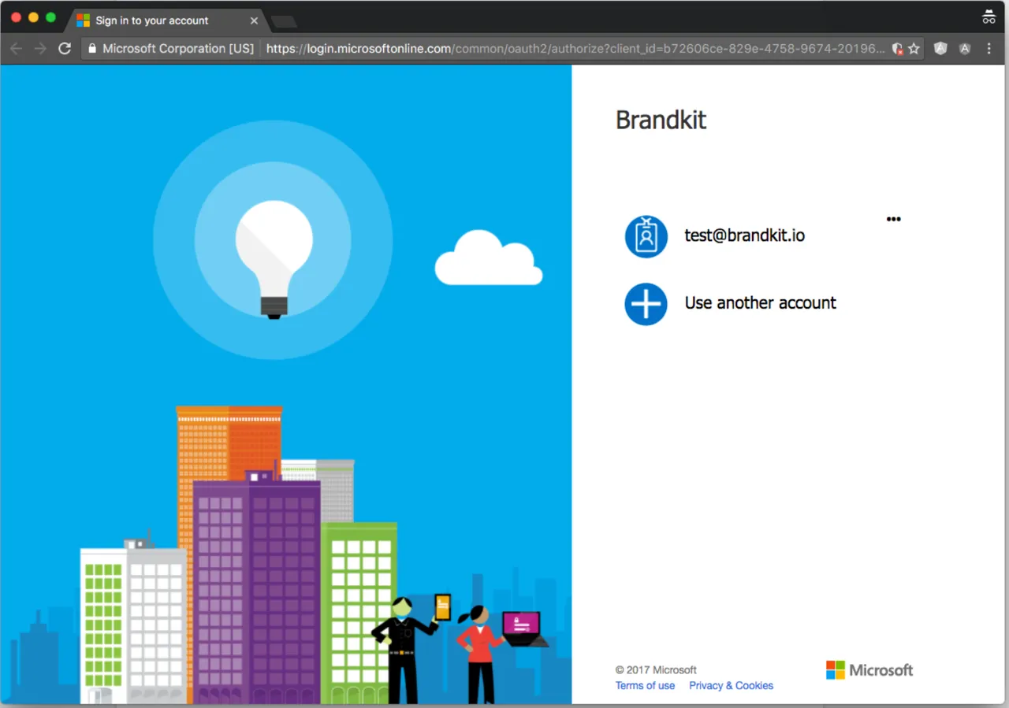Click the grayed-out forward arrow
Viewport: 1009px width, 708px height.
pyautogui.click(x=40, y=48)
